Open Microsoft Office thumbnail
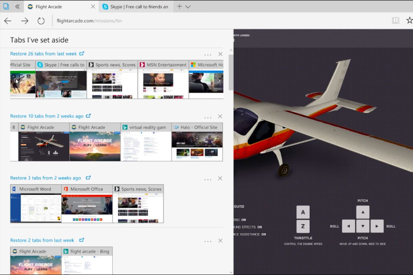This screenshot has height=275, width=413. (x=87, y=204)
